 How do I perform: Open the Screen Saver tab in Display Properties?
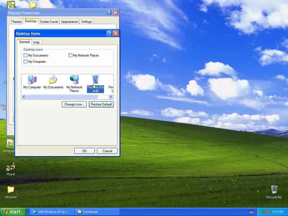pos(49,22)
